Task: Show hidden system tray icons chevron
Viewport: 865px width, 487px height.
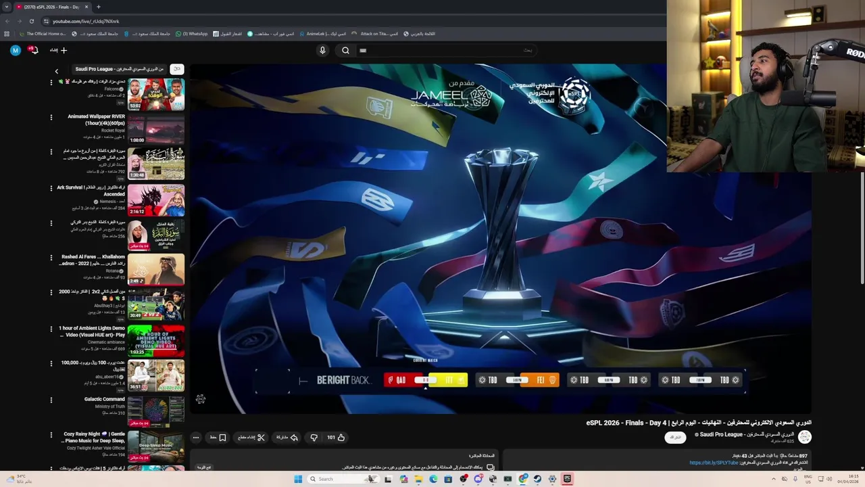Action: [774, 479]
